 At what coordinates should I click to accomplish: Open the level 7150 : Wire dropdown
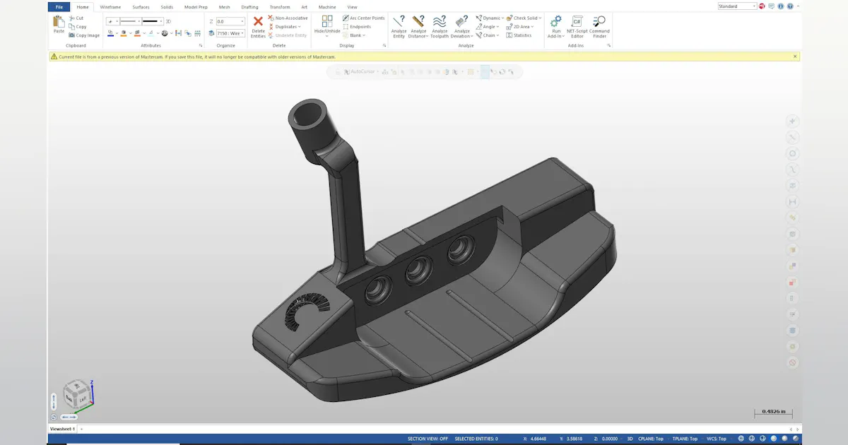pos(242,33)
